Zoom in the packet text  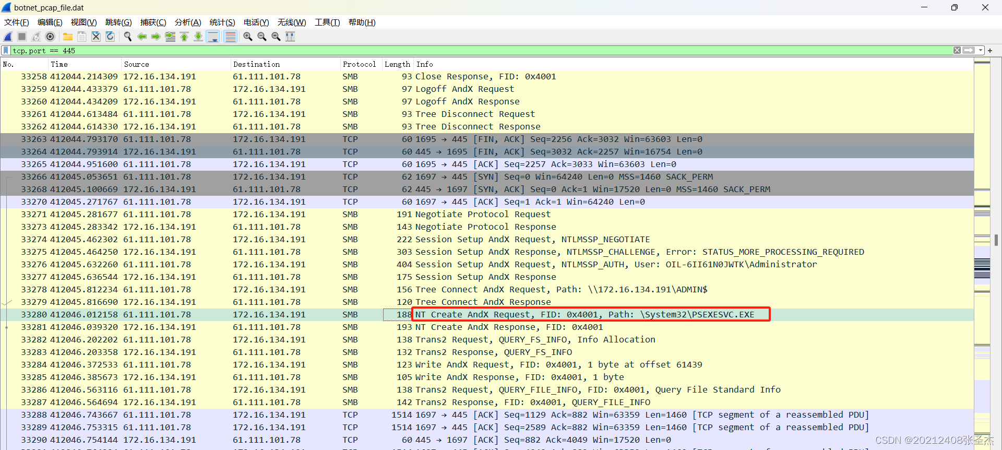coord(248,37)
